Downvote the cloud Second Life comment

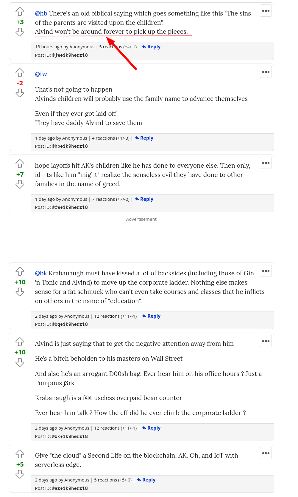(x=20, y=474)
